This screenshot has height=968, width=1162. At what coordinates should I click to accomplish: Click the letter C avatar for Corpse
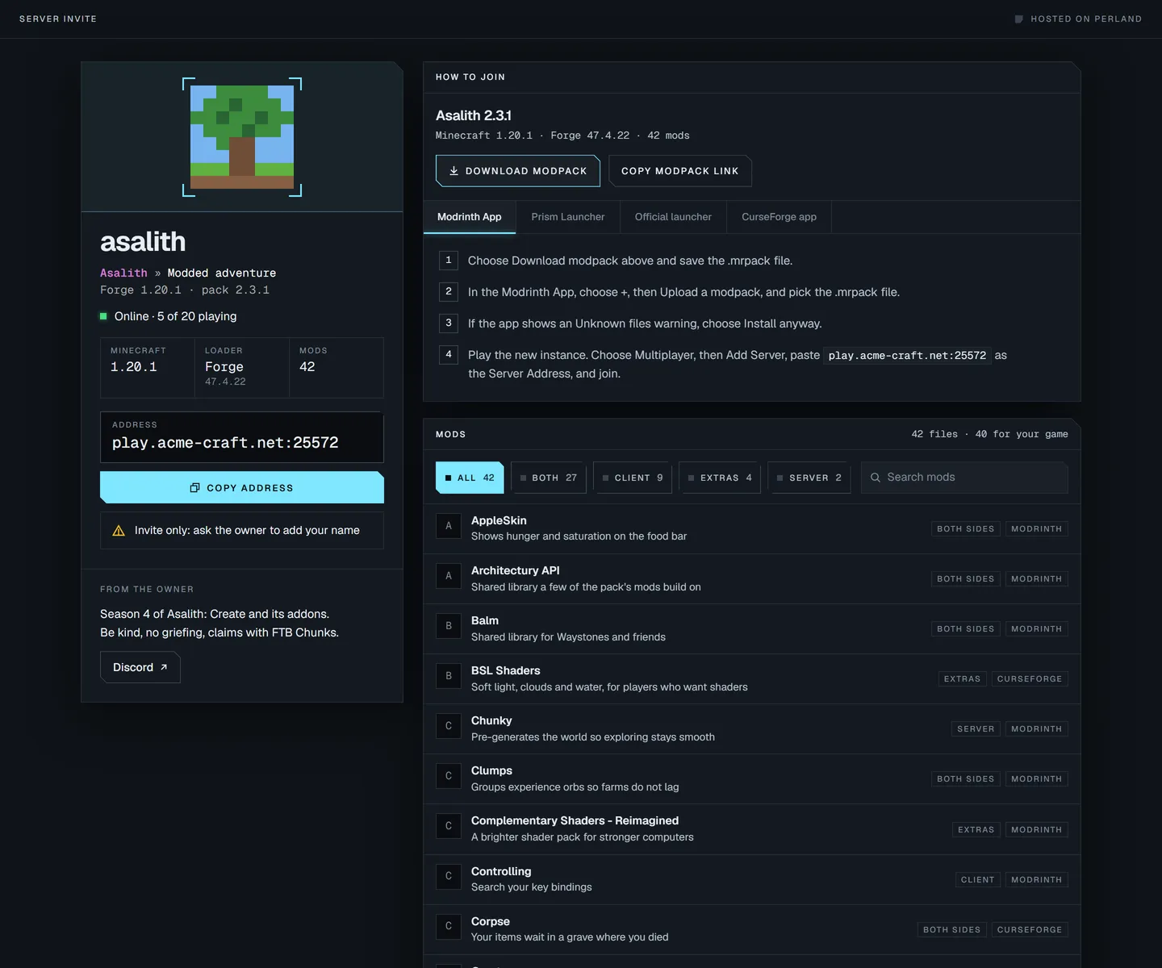pyautogui.click(x=449, y=926)
